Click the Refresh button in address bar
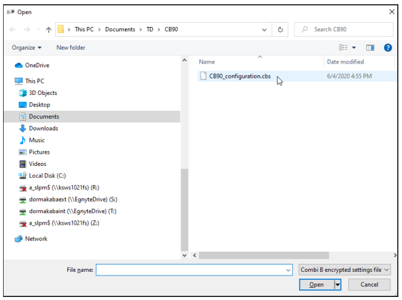 [x=280, y=29]
